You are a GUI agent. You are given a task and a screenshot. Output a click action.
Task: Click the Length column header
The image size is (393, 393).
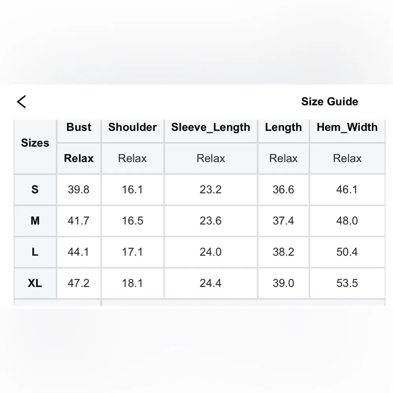coord(283,127)
